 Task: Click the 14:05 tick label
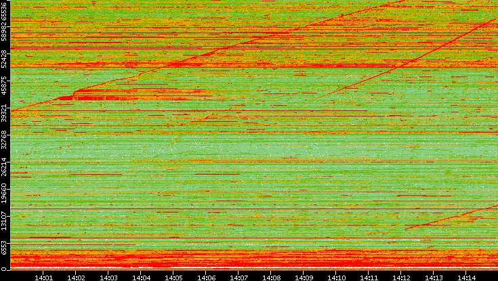click(174, 277)
